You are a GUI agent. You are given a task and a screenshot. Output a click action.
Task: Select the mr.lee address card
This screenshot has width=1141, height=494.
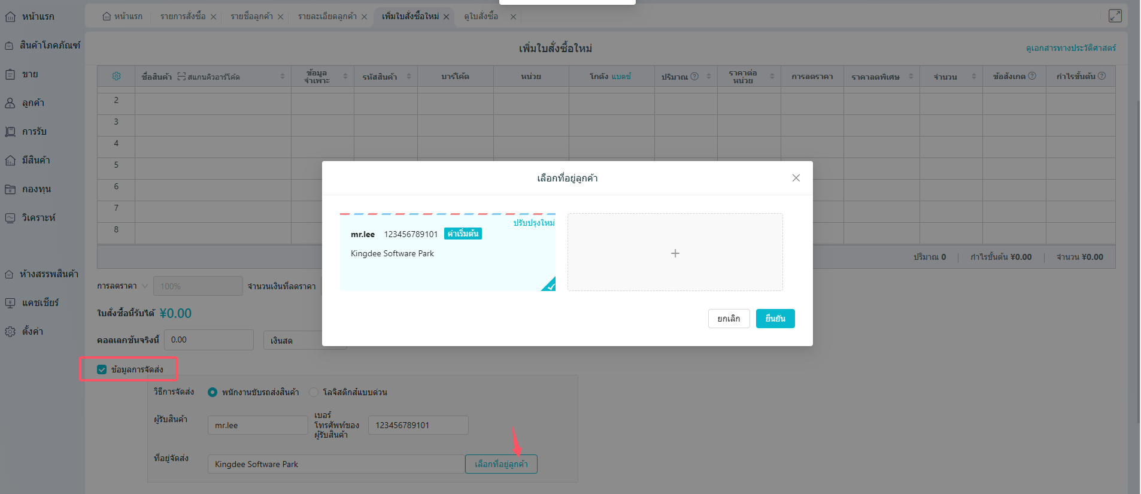[447, 253]
